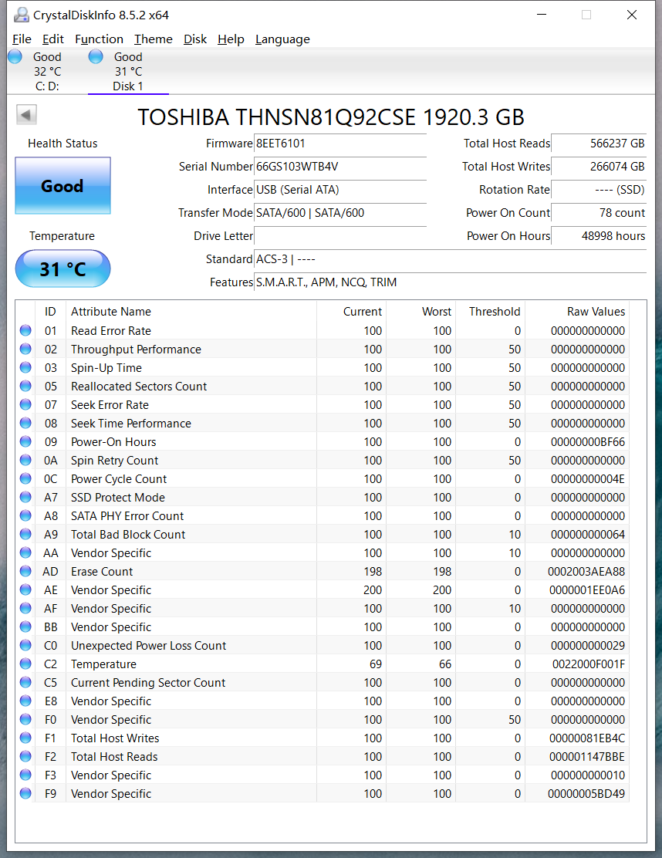Click the Interface field USB (Serial ATA)

[339, 190]
